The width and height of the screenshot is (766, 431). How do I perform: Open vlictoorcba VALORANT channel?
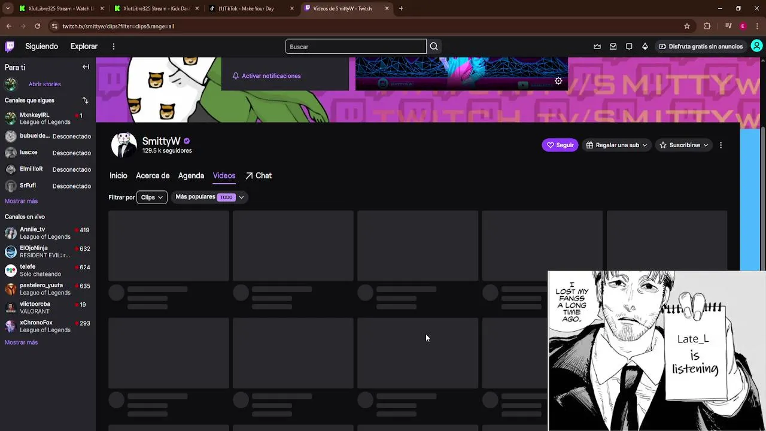click(x=48, y=308)
